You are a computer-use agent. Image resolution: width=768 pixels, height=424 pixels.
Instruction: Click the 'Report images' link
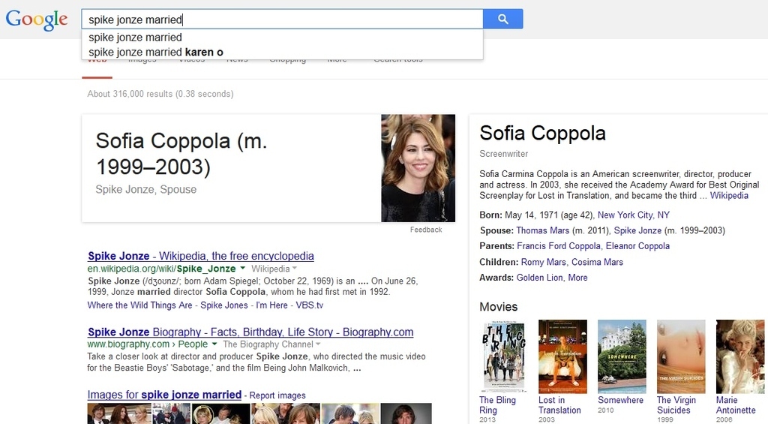pos(277,395)
